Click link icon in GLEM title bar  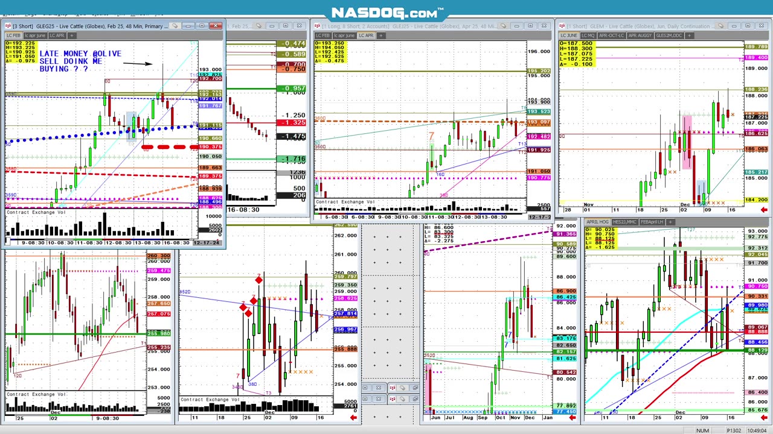[720, 26]
